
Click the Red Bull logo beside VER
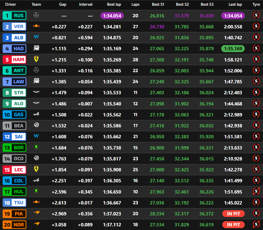pyautogui.click(x=36, y=26)
